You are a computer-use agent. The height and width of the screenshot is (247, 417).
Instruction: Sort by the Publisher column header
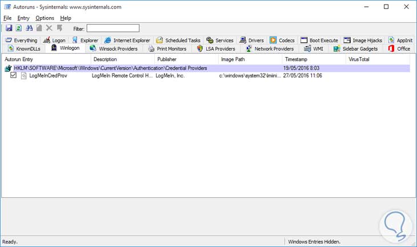pos(186,59)
